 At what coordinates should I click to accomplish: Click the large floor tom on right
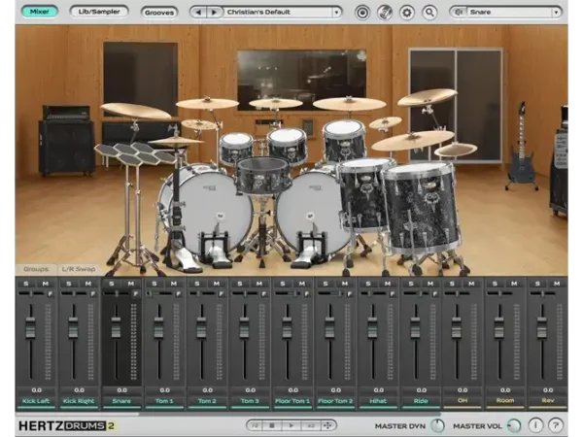422,208
